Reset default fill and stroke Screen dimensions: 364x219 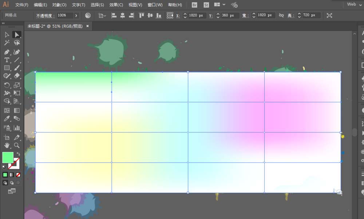click(x=4, y=167)
